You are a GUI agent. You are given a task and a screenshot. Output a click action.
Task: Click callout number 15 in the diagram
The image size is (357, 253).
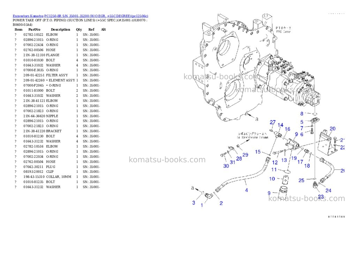[258, 152]
